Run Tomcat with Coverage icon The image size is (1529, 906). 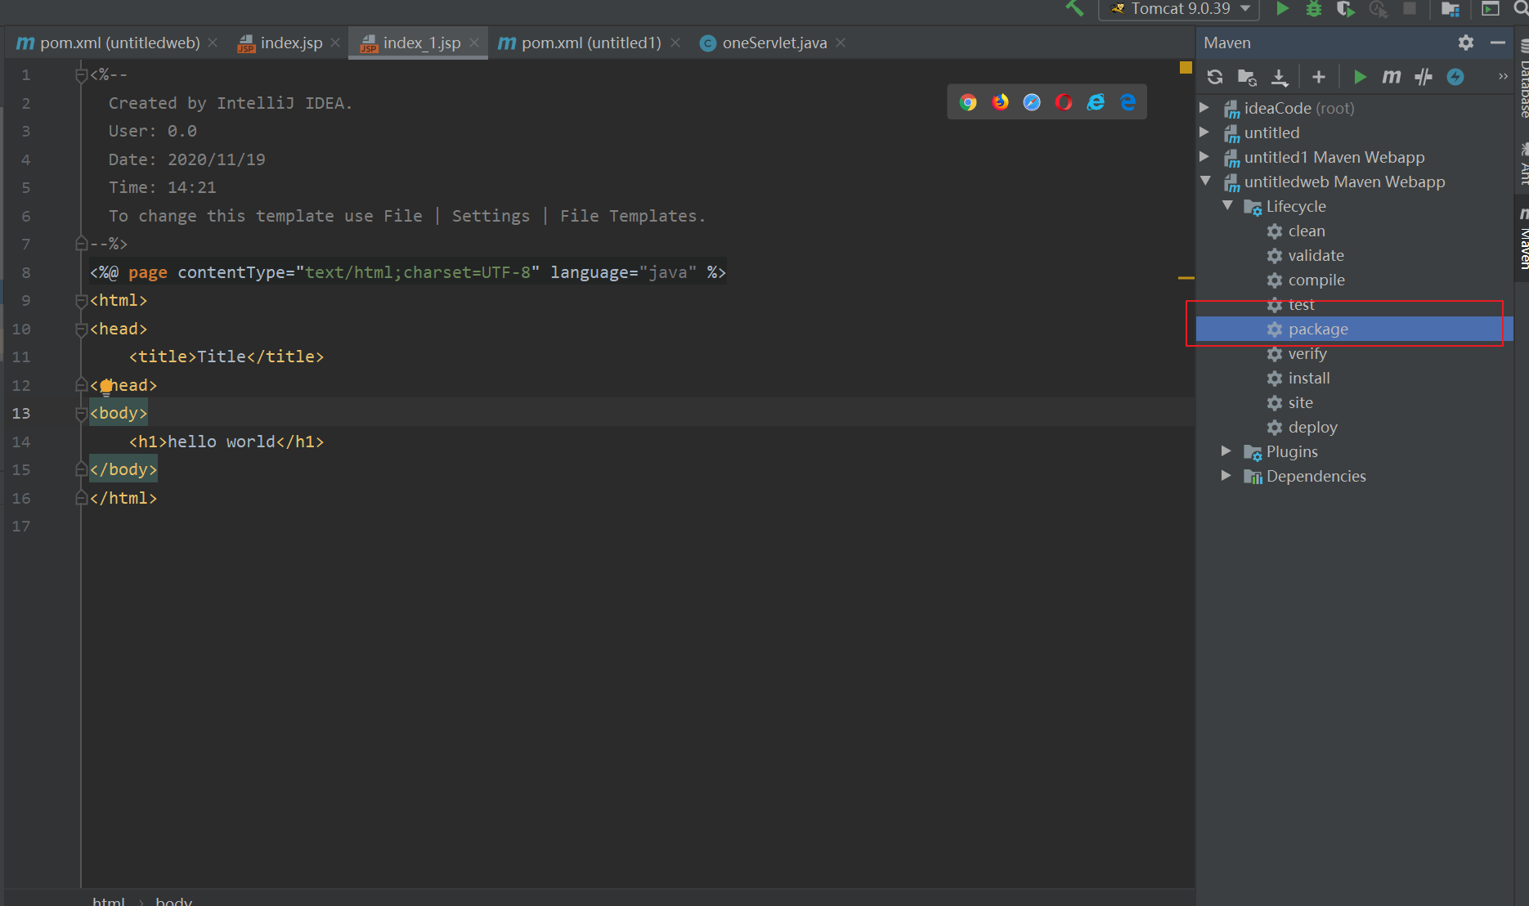point(1346,8)
